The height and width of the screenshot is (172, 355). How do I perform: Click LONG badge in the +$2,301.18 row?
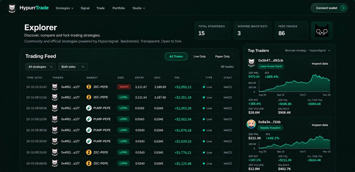(123, 97)
